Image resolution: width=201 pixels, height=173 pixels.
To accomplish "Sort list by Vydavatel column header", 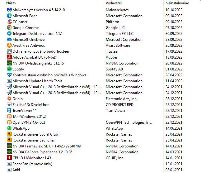I will coord(114,3).
